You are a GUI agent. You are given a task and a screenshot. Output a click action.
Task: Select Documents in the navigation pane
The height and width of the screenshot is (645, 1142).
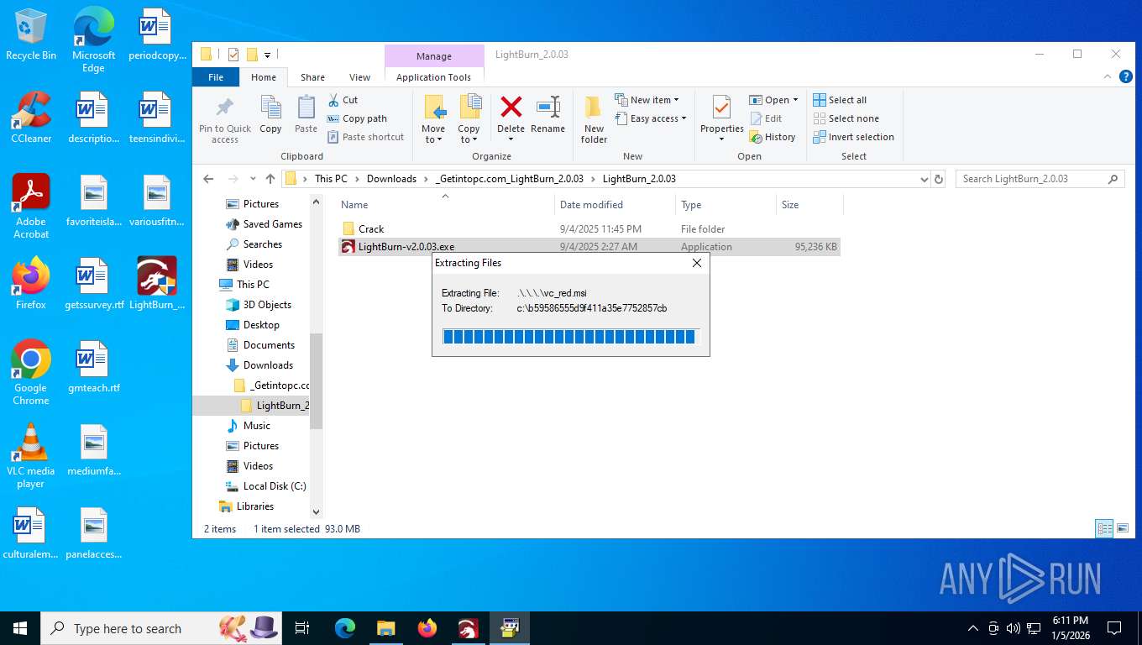(269, 345)
